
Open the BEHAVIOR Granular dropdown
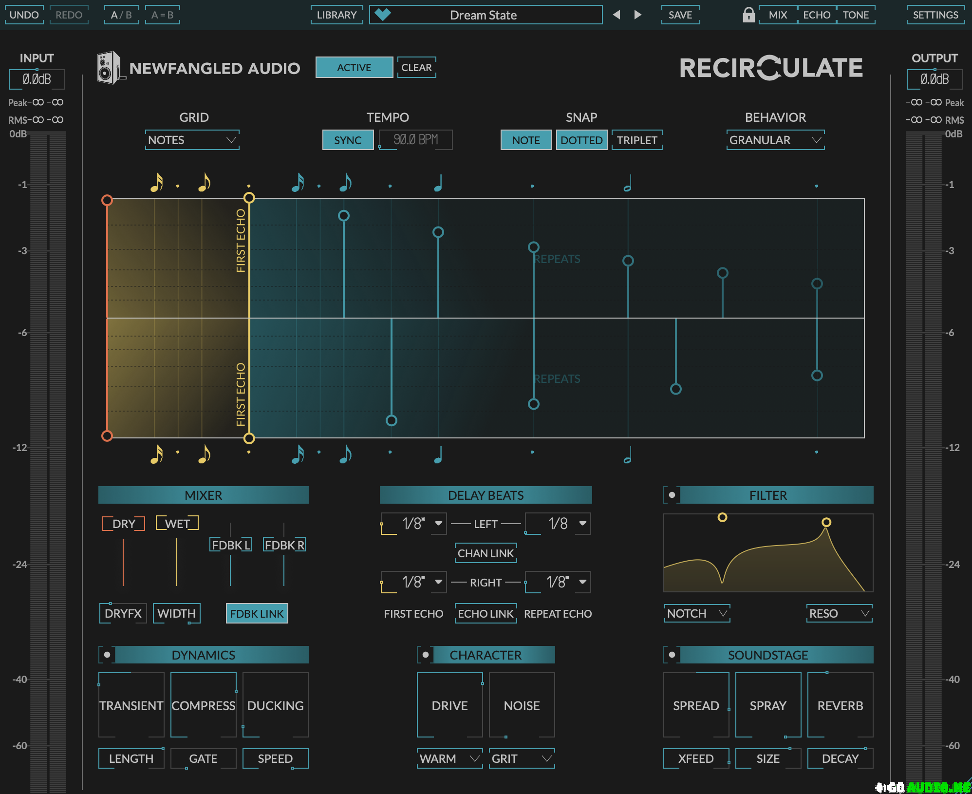click(x=775, y=140)
